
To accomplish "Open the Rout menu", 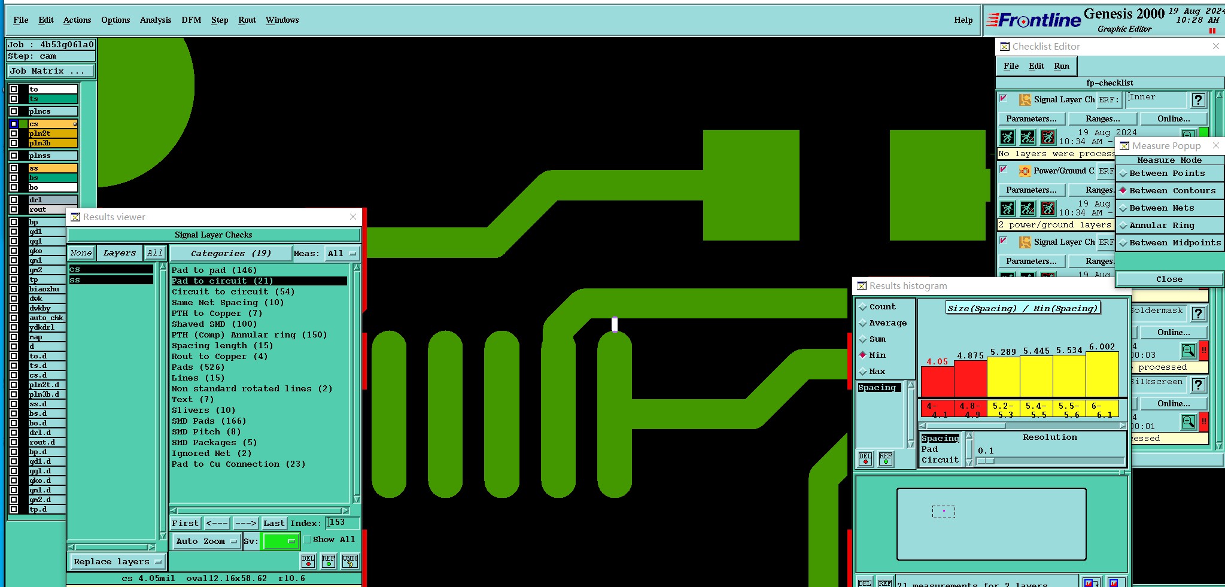I will (x=247, y=20).
